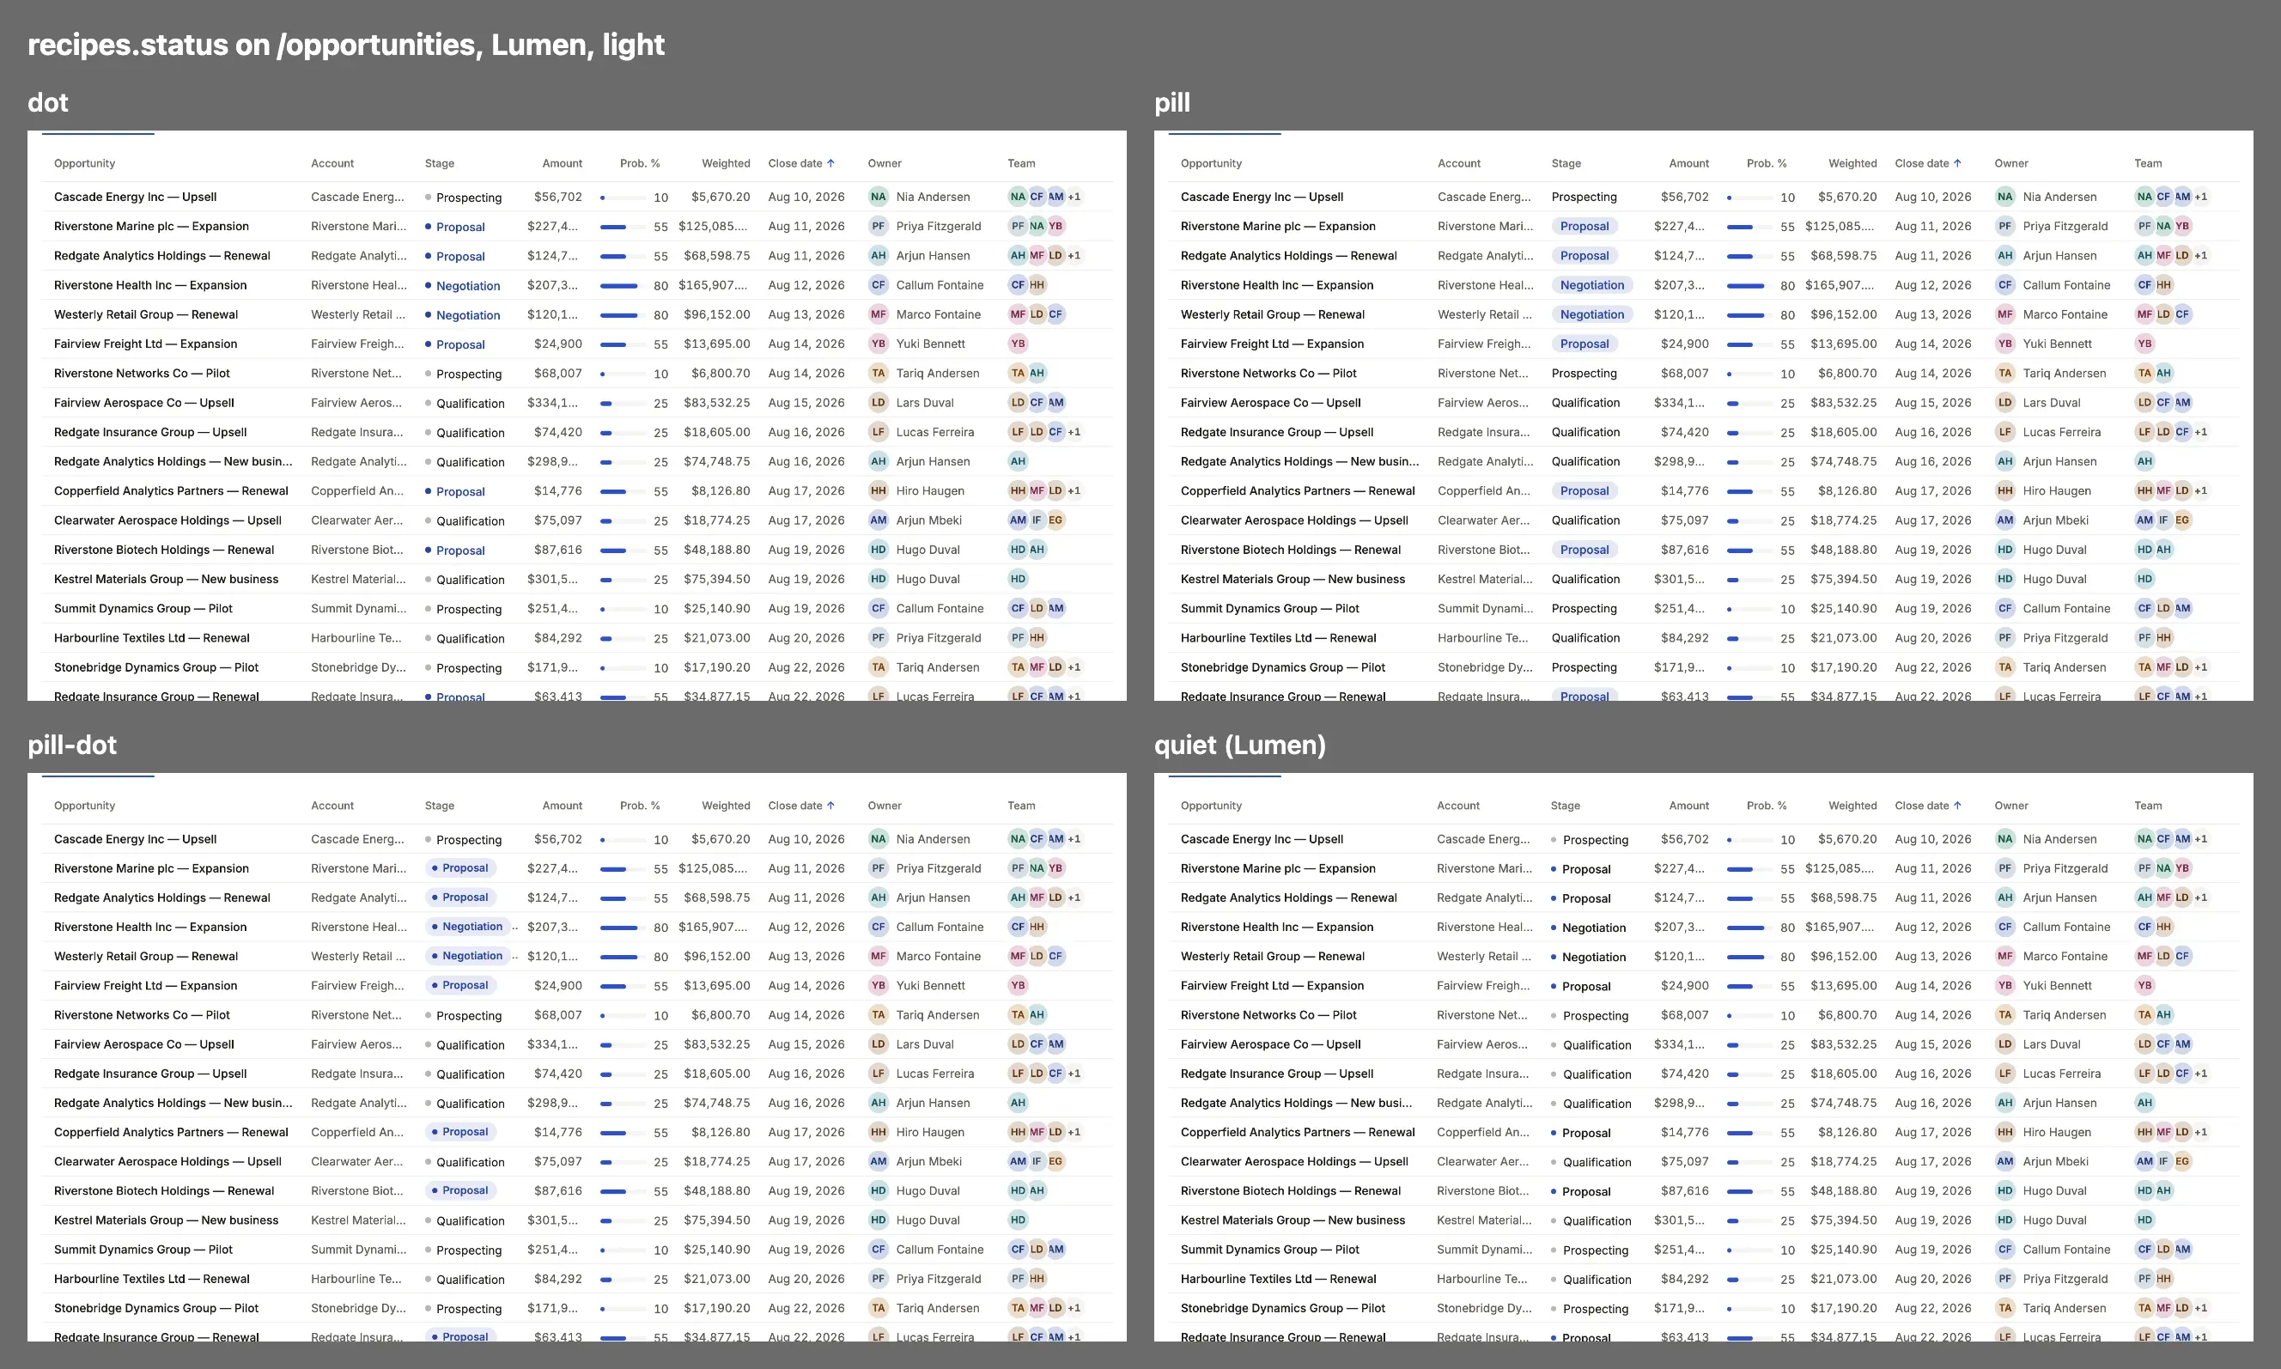
Task: Click Negotiation pill in Westerly Retail row, pill-dot panel
Action: point(469,957)
